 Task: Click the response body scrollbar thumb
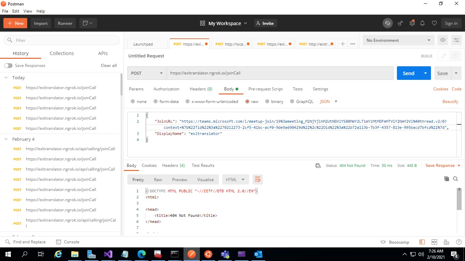[x=459, y=199]
